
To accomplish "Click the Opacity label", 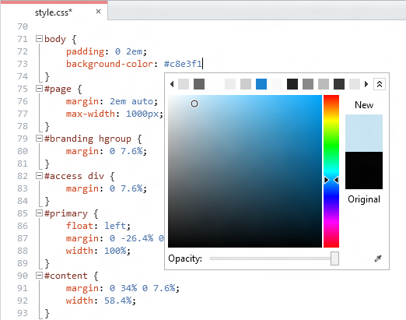I will (x=185, y=258).
